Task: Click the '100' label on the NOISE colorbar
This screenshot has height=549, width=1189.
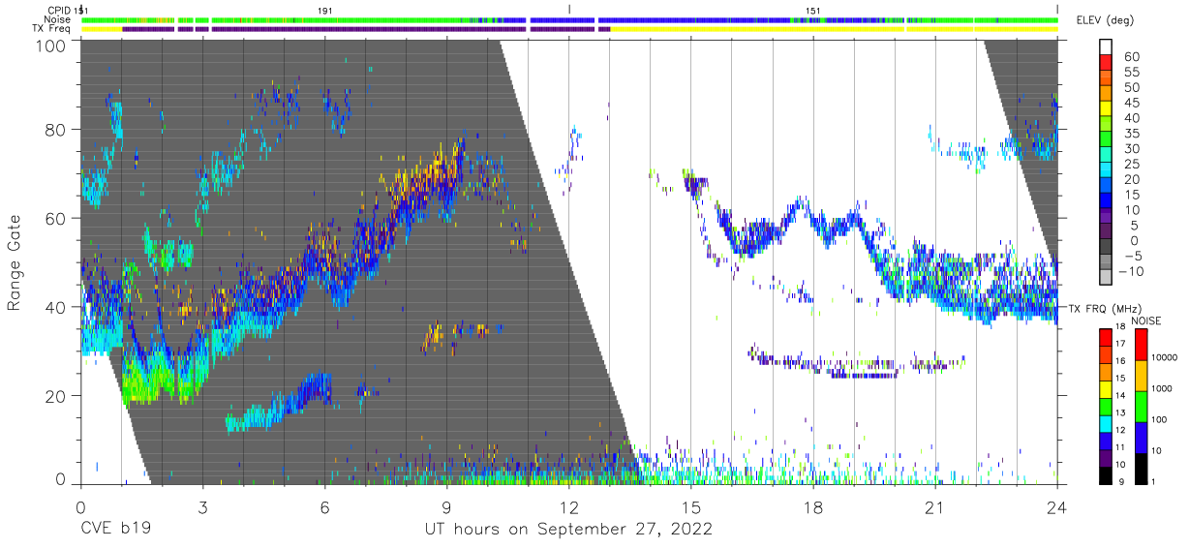Action: [x=1160, y=420]
